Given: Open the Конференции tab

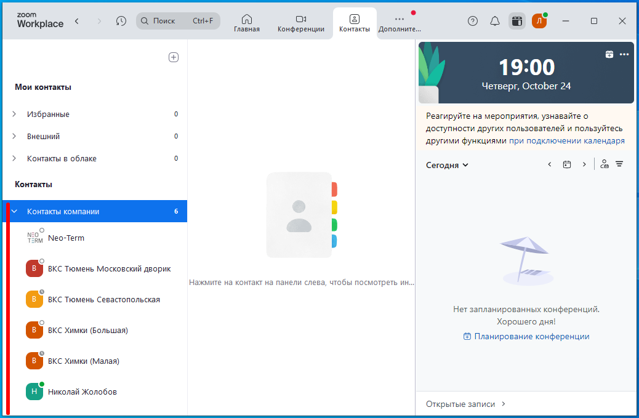Looking at the screenshot, I should pyautogui.click(x=301, y=23).
